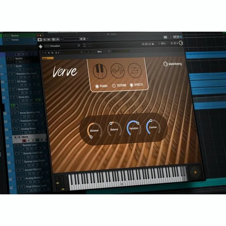Click the yellow Verve slot tab

point(48,58)
